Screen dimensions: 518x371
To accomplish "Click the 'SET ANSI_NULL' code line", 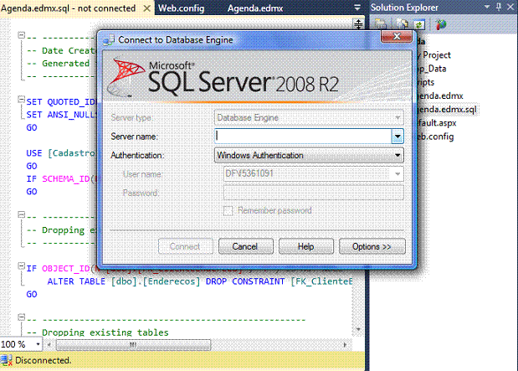I will click(x=61, y=115).
